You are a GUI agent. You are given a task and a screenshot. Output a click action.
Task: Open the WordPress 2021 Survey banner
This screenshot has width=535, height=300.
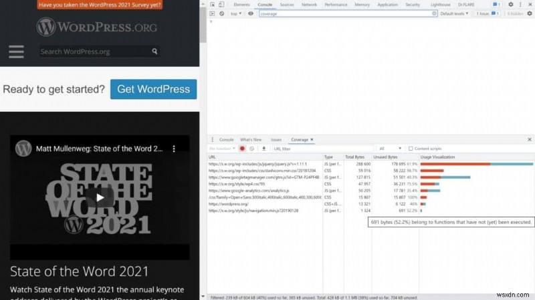pos(100,5)
